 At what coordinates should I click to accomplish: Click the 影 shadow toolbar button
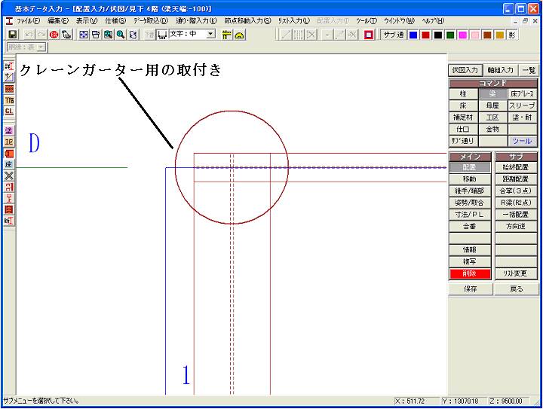coord(512,35)
